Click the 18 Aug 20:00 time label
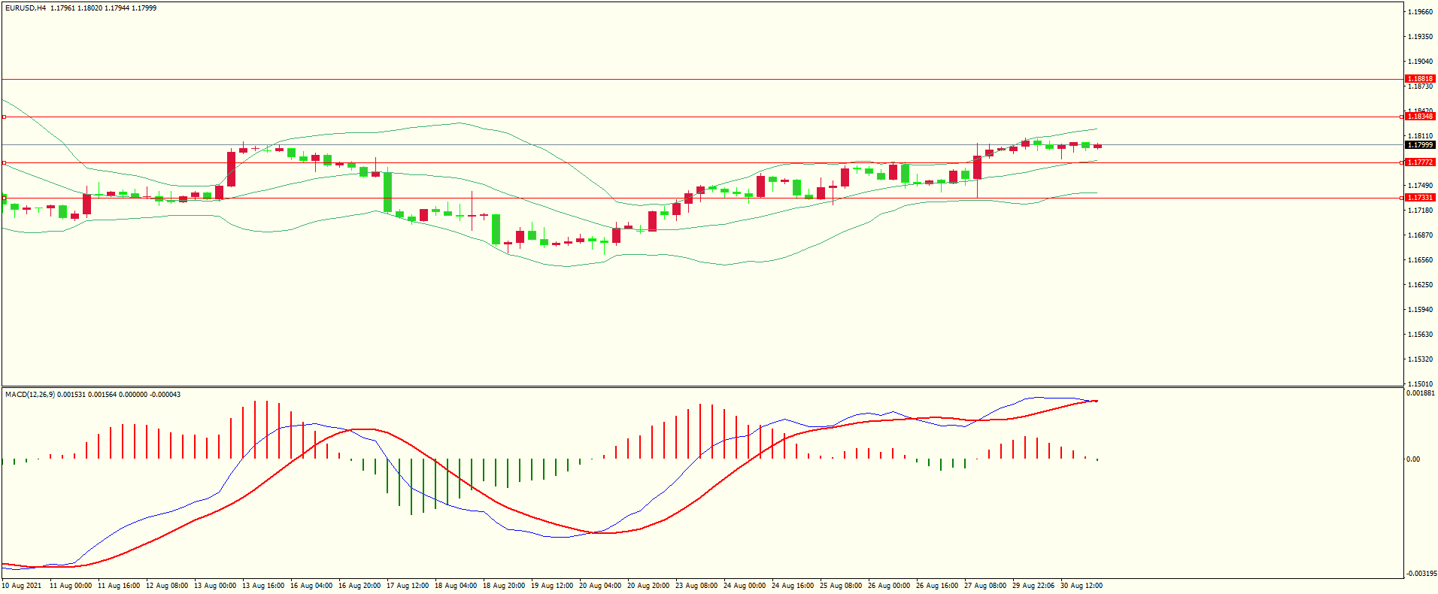Screen dimensions: 1438x594 point(504,586)
